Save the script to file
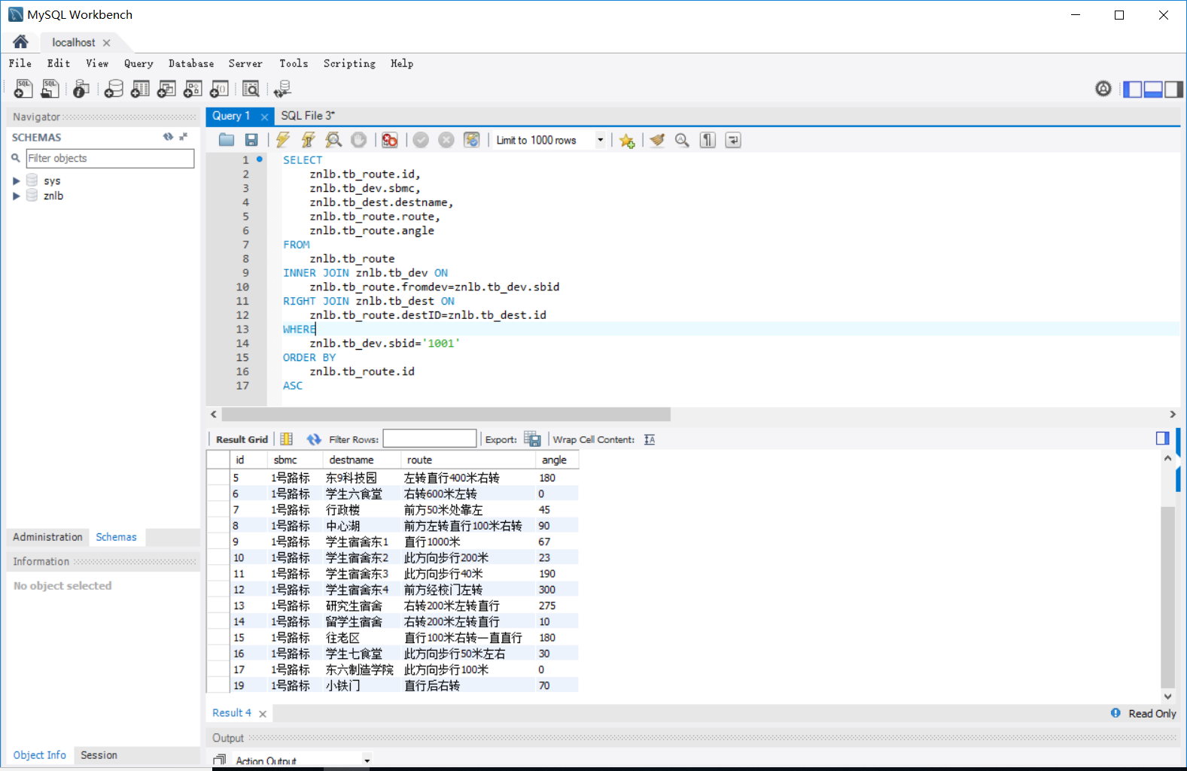Viewport: 1187px width, 771px height. click(251, 140)
